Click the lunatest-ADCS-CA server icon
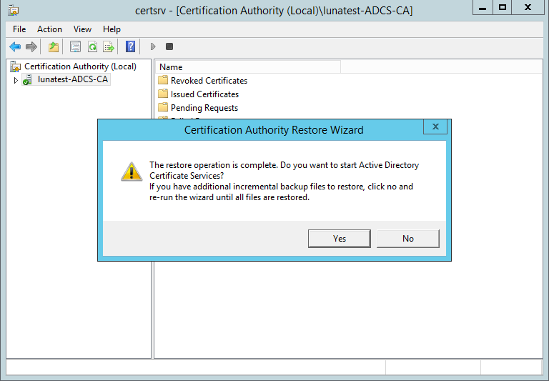Image resolution: width=549 pixels, height=381 pixels. (28, 80)
